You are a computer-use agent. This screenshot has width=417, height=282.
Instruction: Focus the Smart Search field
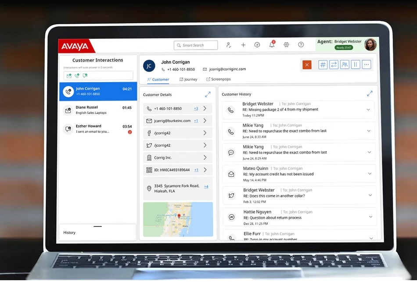(x=196, y=45)
